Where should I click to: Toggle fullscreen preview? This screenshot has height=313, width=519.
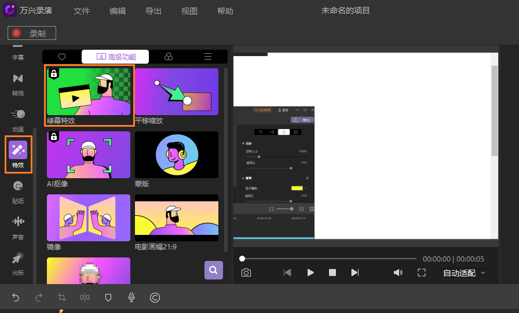pos(422,273)
